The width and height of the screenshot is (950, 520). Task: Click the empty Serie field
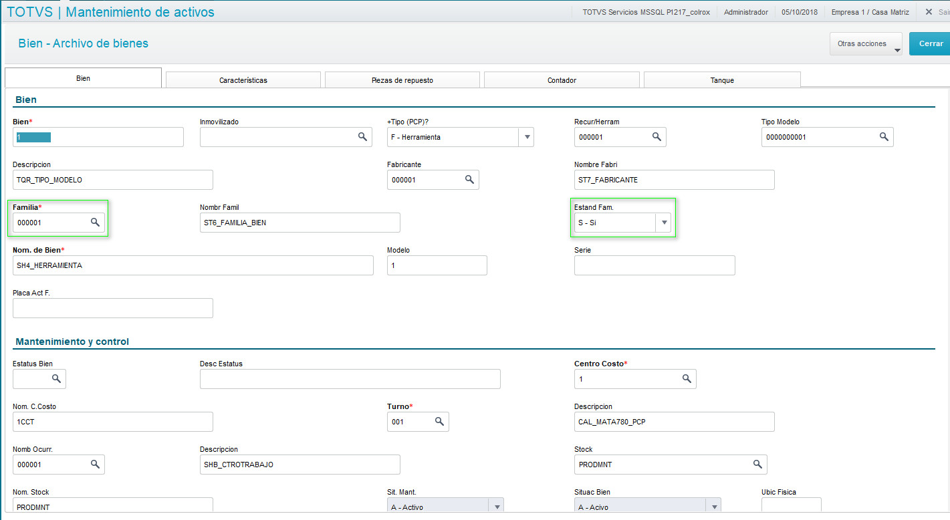(x=655, y=265)
